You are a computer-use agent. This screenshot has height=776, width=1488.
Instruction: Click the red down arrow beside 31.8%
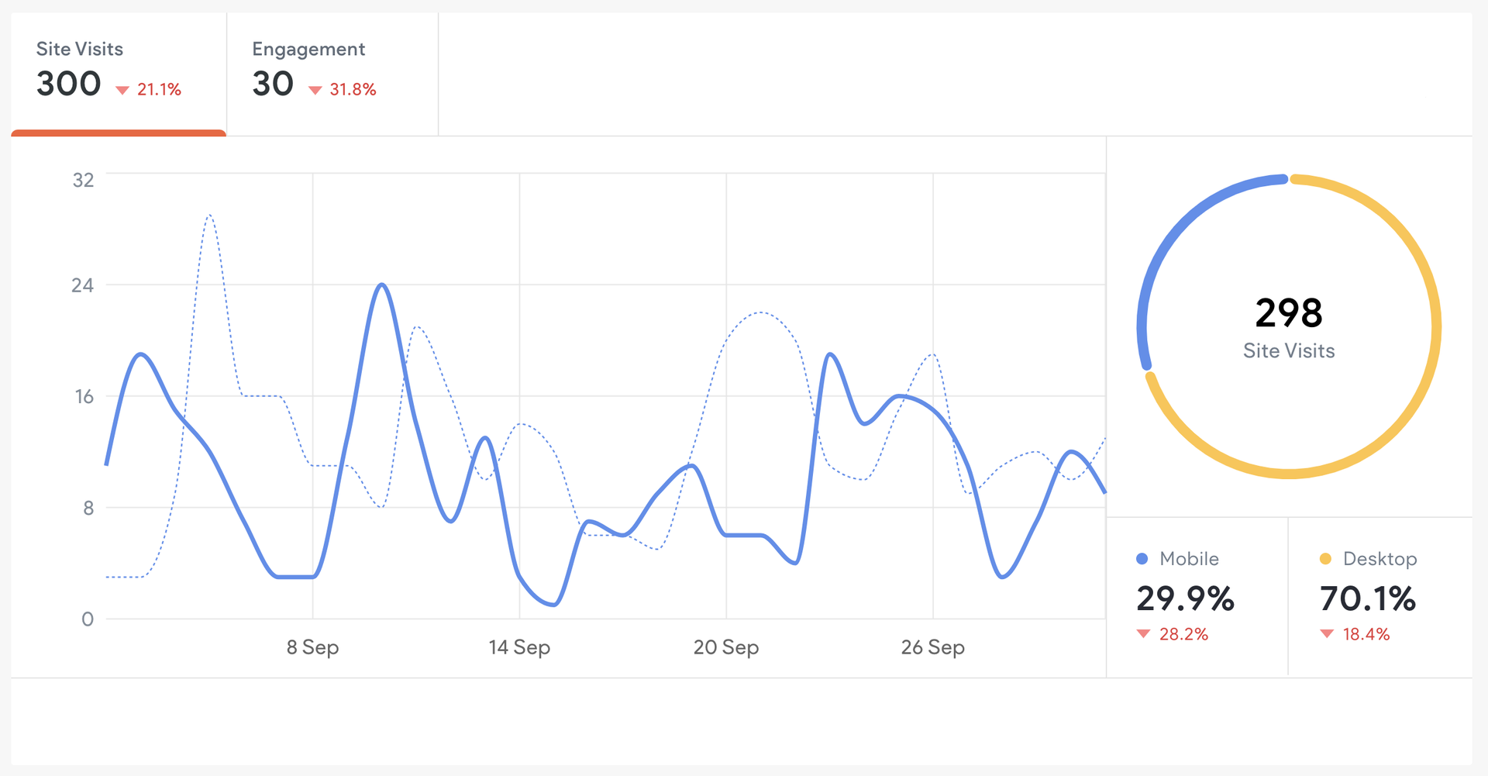point(315,91)
